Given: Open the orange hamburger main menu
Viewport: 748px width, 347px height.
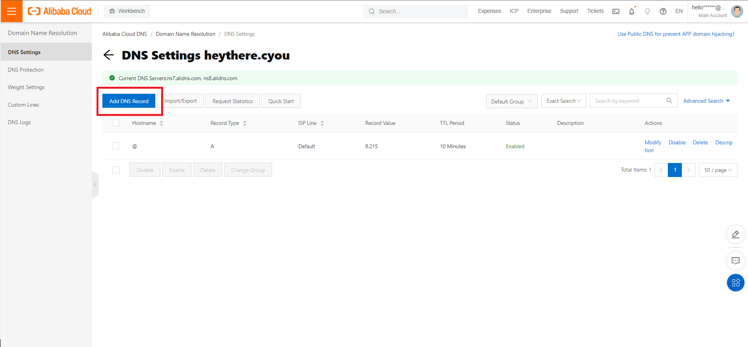Looking at the screenshot, I should (12, 11).
